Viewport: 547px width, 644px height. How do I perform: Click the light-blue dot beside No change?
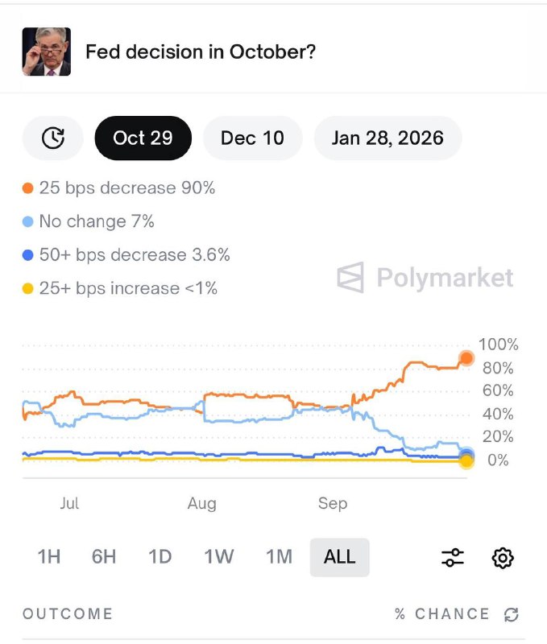click(27, 221)
